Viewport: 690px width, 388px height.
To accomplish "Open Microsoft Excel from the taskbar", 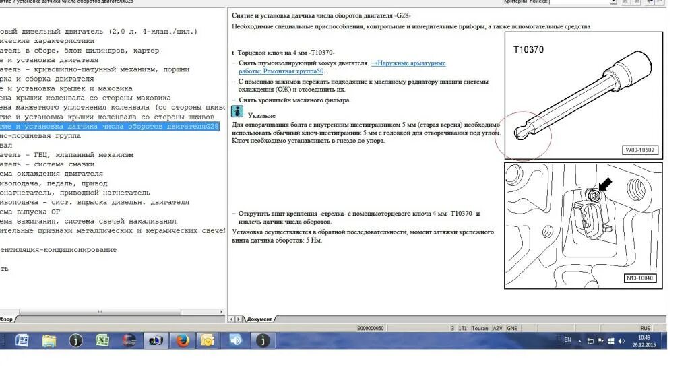I will point(102,340).
